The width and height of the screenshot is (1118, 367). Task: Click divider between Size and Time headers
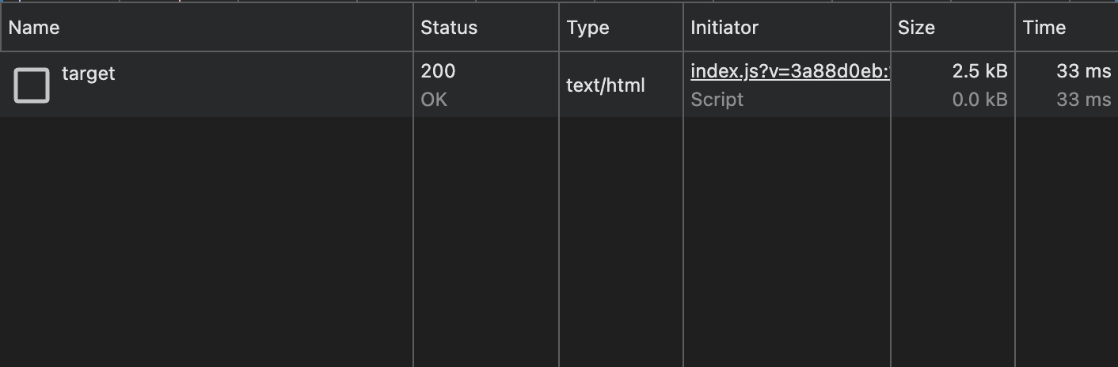1015,28
